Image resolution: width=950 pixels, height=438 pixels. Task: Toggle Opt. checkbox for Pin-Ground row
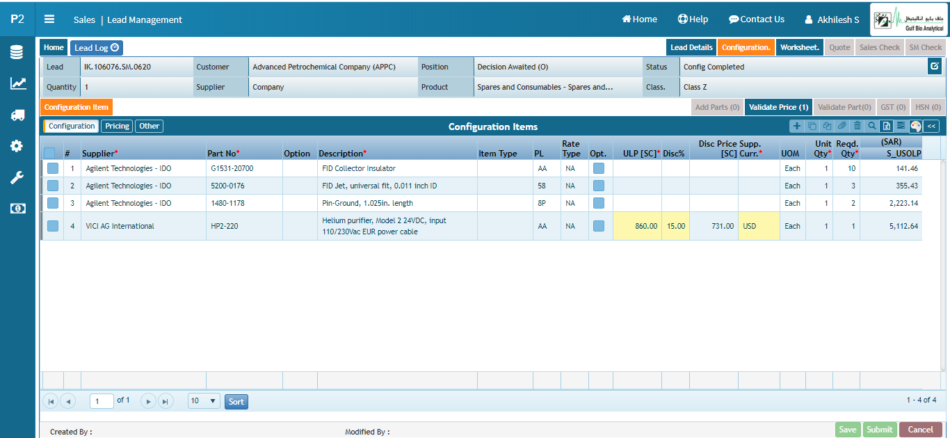[x=599, y=203]
